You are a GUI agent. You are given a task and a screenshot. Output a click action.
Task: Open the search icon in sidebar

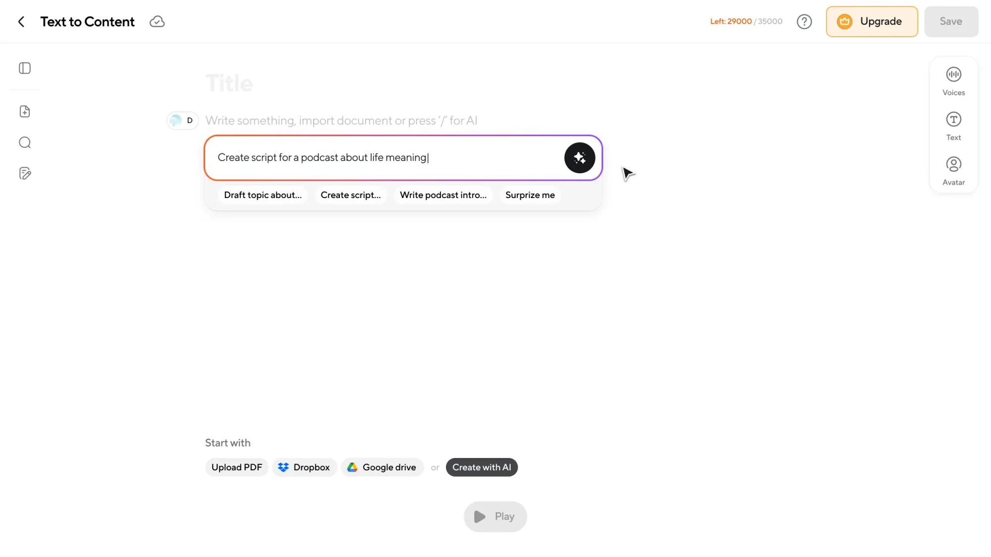(25, 143)
